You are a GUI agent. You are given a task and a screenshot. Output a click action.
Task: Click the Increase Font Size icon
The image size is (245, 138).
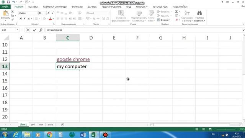(x=49, y=13)
